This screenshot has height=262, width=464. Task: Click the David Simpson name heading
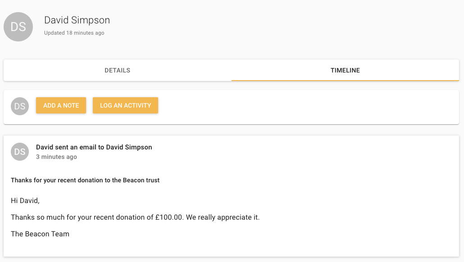(77, 20)
